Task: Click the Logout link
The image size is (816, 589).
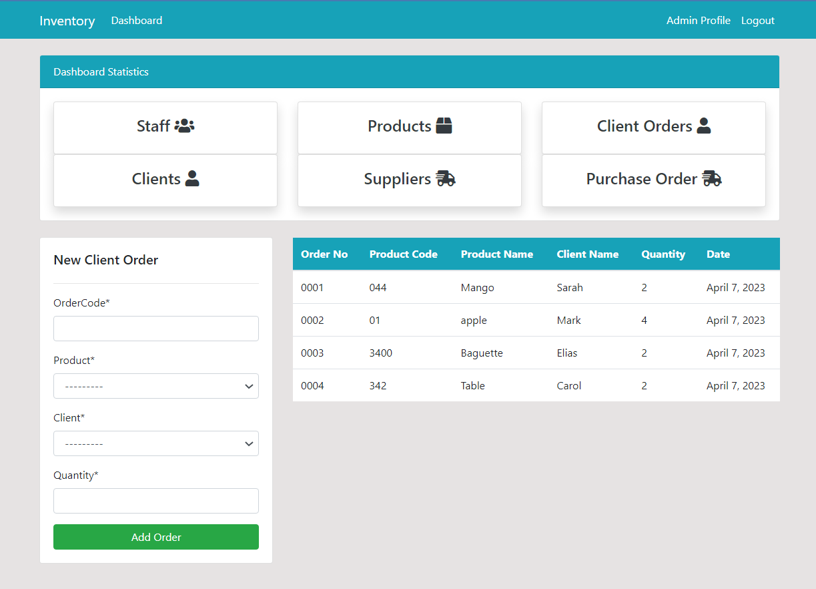Action: [757, 20]
